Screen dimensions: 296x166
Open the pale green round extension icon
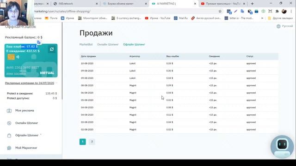pyautogui.click(x=263, y=11)
